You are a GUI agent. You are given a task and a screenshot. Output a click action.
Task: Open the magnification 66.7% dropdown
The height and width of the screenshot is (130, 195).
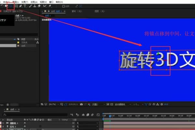pyautogui.click(x=54, y=104)
